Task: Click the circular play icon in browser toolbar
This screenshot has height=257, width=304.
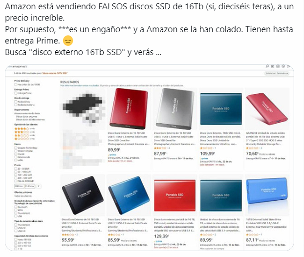Action: click(x=283, y=66)
